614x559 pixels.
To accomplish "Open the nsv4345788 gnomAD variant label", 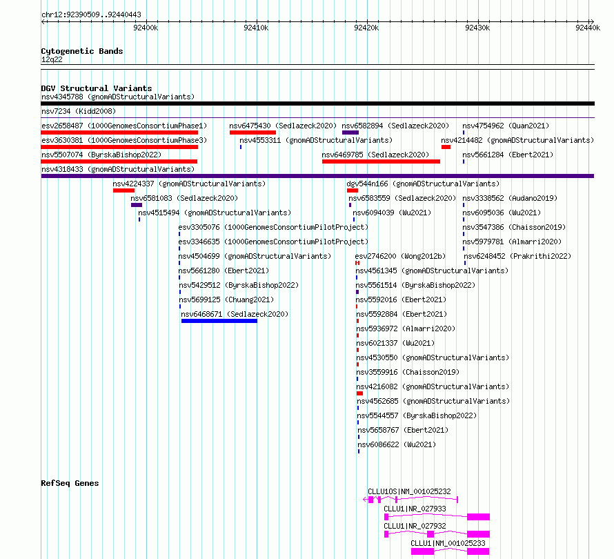I will click(118, 97).
